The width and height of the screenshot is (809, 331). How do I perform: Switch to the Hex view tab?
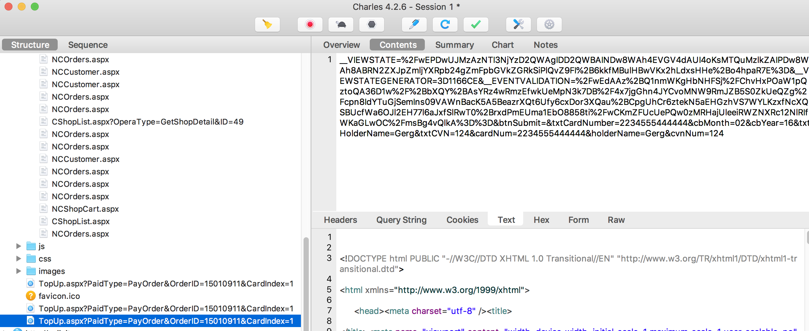[x=541, y=220]
